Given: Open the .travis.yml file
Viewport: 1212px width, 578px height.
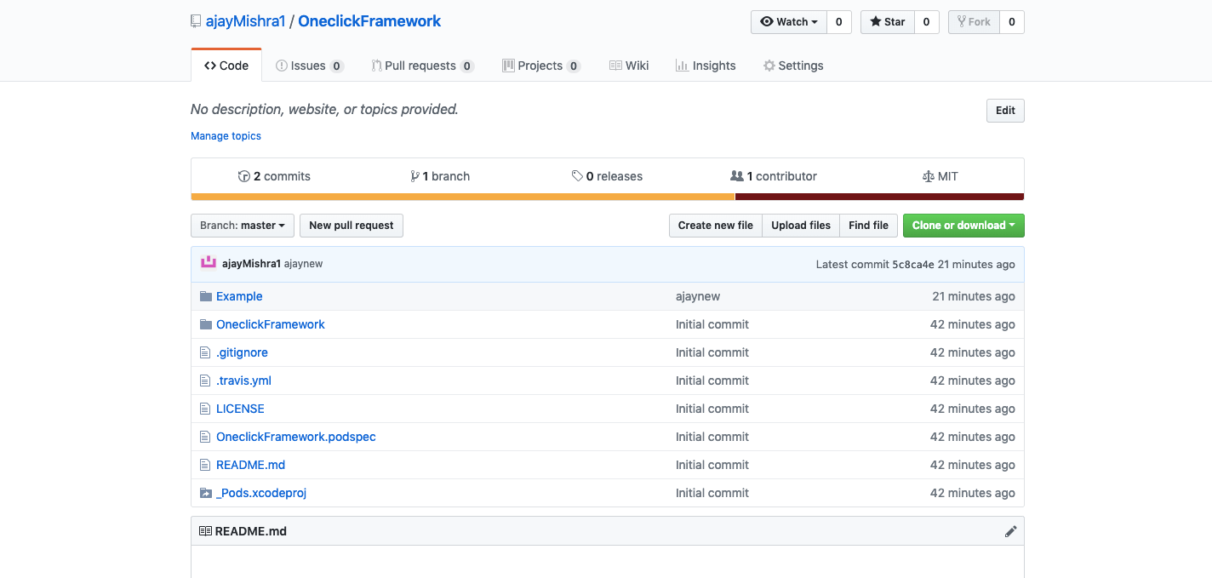Looking at the screenshot, I should tap(243, 381).
